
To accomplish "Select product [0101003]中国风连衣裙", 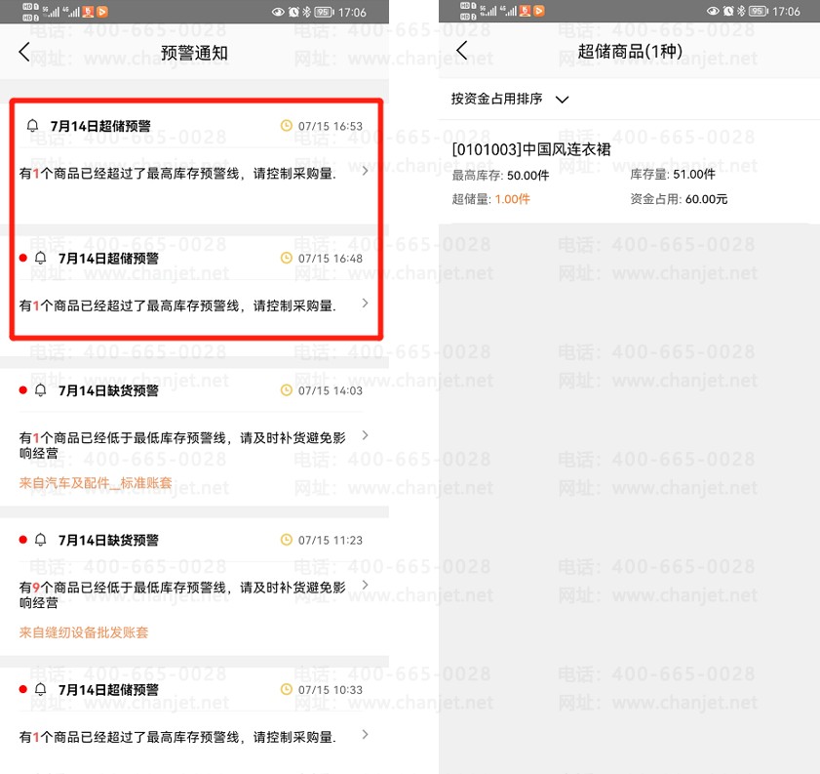I will coord(531,149).
